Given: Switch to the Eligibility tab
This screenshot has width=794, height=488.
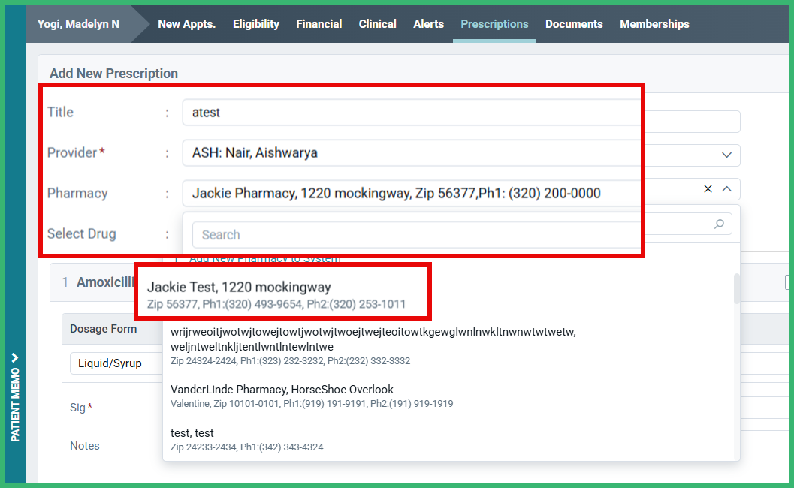Looking at the screenshot, I should pyautogui.click(x=255, y=24).
